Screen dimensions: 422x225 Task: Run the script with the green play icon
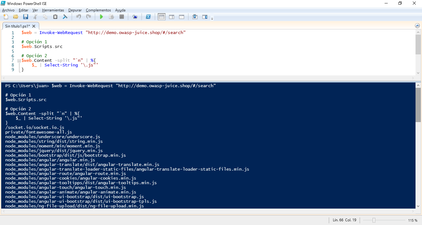coord(101,17)
